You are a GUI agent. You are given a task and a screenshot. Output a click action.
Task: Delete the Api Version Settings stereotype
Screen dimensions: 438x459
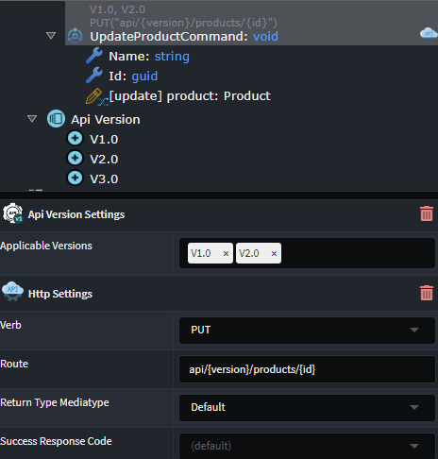pos(427,213)
